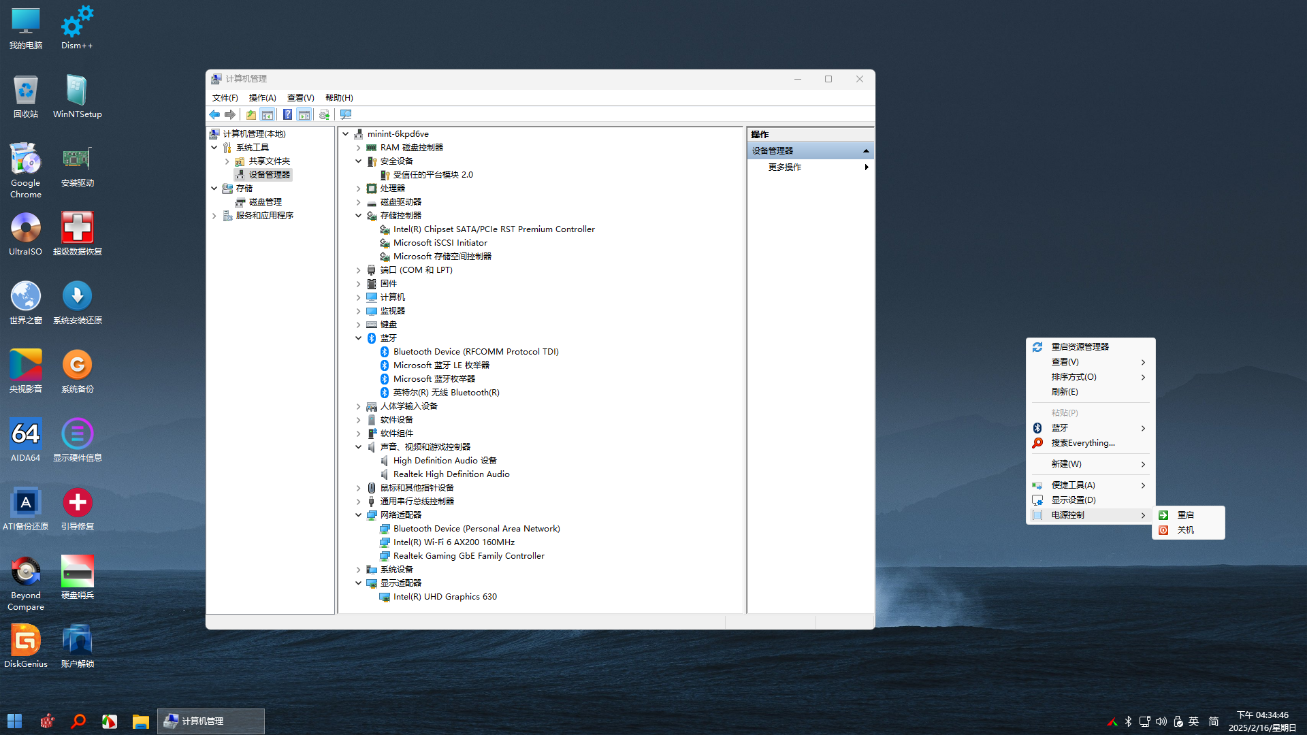Open the Google Chrome desktop icon
This screenshot has width=1307, height=735.
(26, 170)
